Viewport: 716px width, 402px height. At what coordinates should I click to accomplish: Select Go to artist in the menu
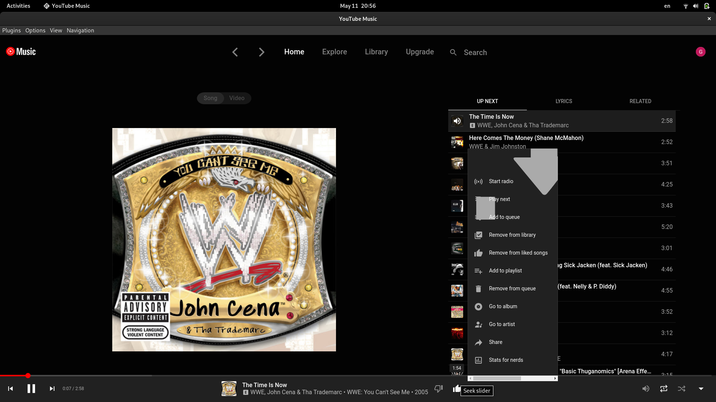502,324
